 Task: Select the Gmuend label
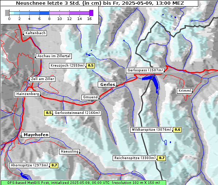pos(90,97)
